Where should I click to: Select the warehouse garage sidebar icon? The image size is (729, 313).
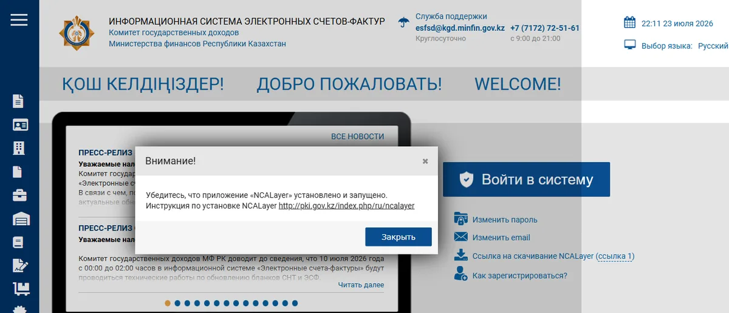pyautogui.click(x=21, y=218)
